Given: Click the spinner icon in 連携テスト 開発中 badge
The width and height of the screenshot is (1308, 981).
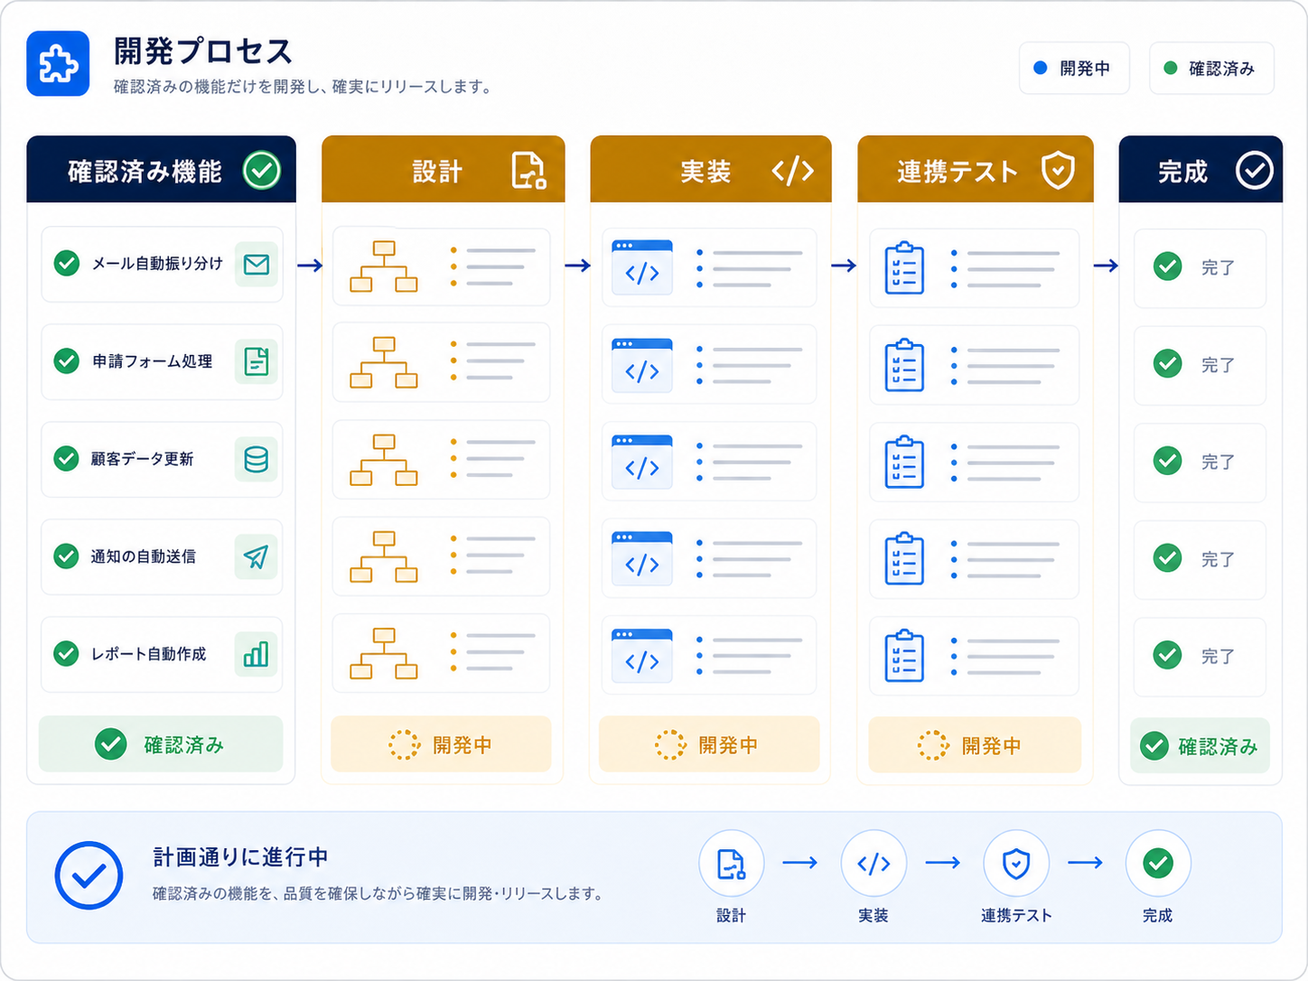Looking at the screenshot, I should coord(933,746).
